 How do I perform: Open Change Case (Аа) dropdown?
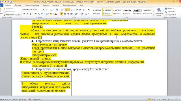52,10
